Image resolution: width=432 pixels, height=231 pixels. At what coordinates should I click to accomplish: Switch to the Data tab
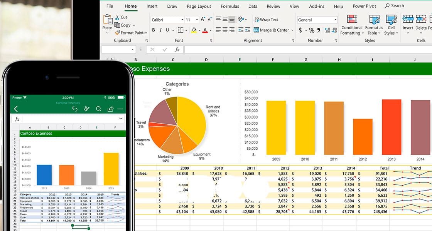(253, 6)
